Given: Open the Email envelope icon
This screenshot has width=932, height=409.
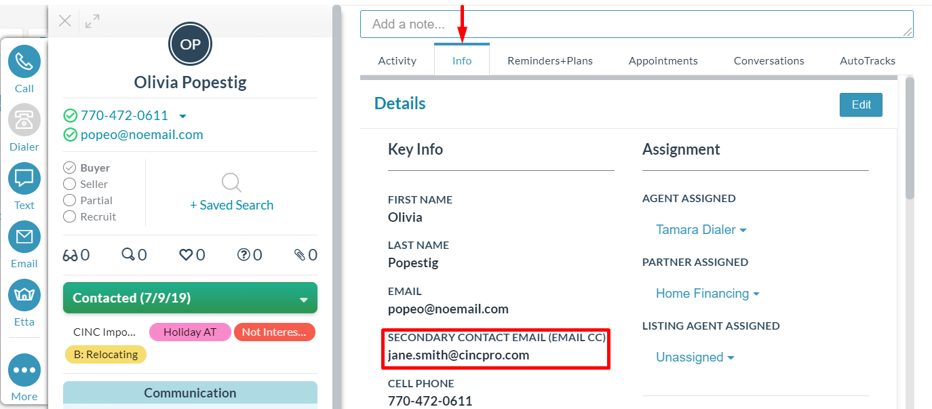Looking at the screenshot, I should click(24, 237).
